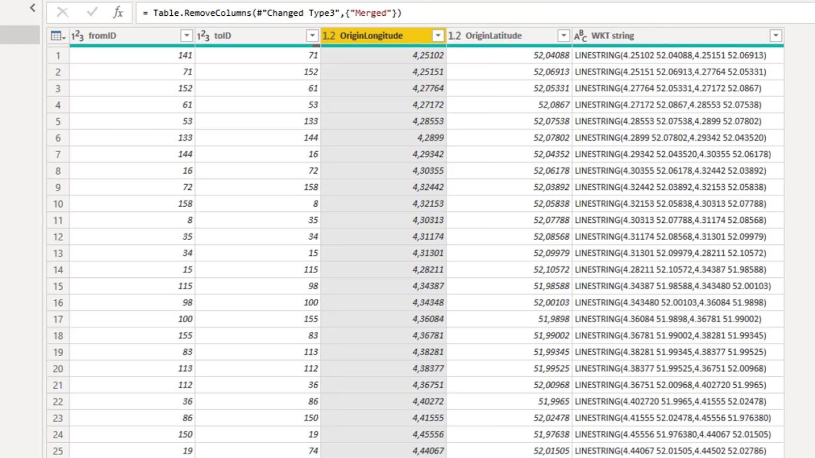The width and height of the screenshot is (815, 458).
Task: Select the OriginLongitude column header
Action: (384, 36)
